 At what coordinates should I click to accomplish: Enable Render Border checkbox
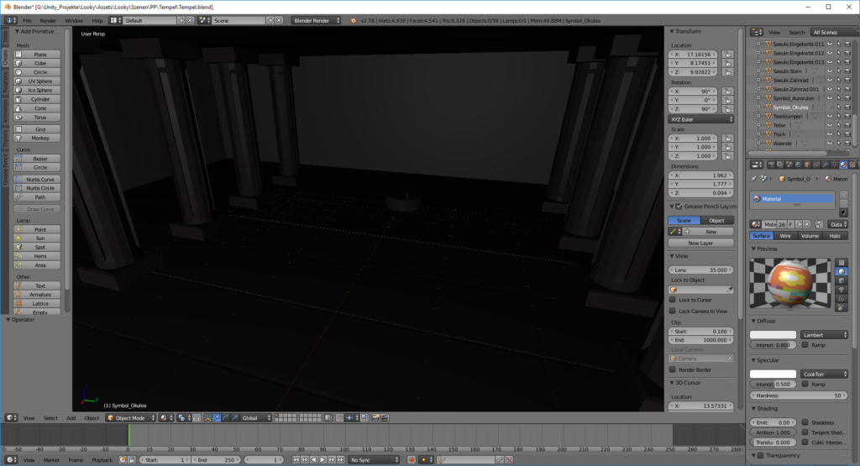pyautogui.click(x=673, y=369)
